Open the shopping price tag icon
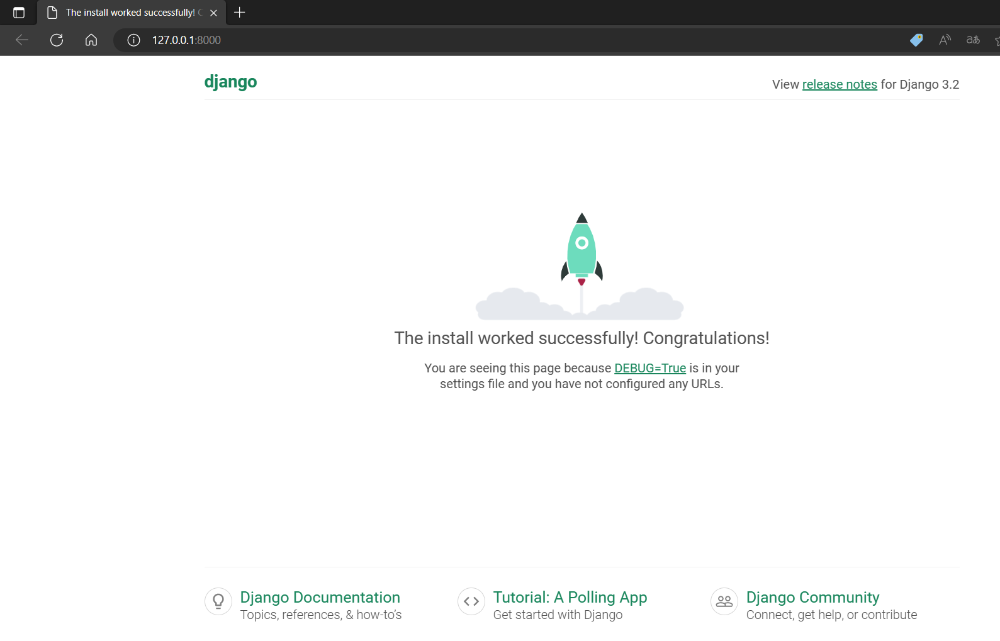1000x641 pixels. [916, 40]
